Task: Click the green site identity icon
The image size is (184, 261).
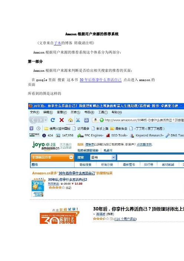Action: [x=102, y=120]
